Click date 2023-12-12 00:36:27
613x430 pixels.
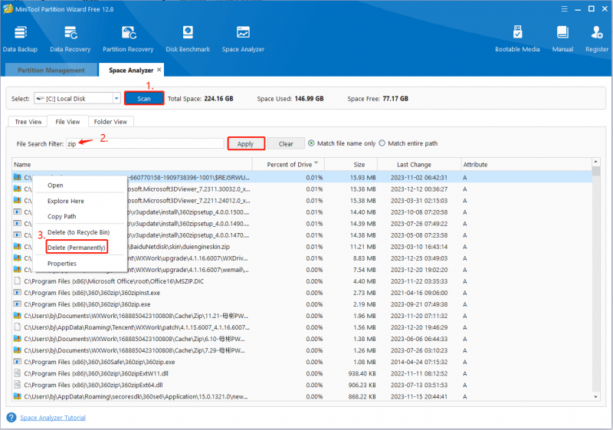[x=419, y=189]
